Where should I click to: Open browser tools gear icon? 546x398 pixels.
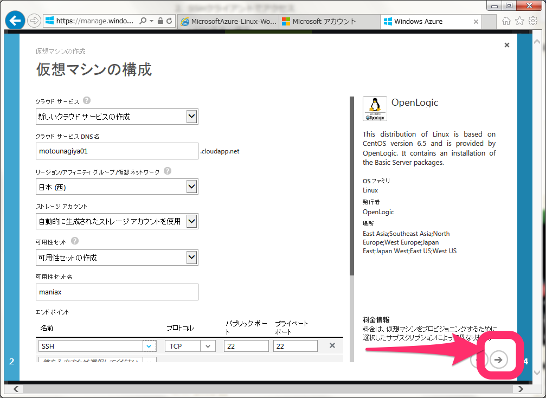coord(533,21)
